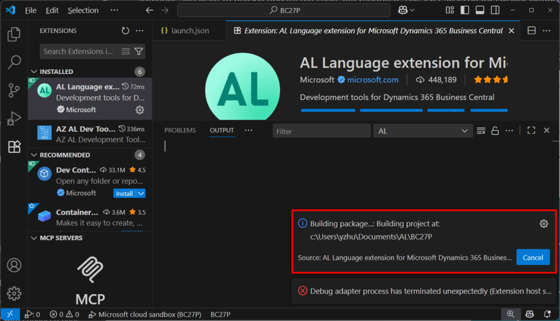Open Run and Debug view
560x321 pixels.
point(14,118)
